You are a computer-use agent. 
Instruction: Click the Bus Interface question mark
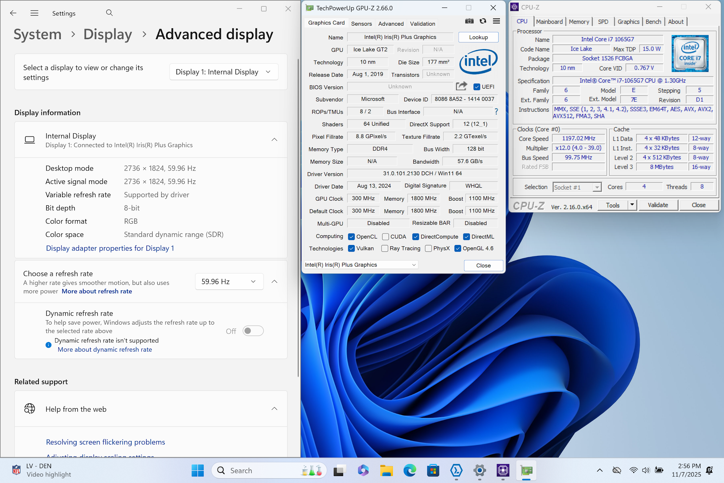pyautogui.click(x=496, y=112)
